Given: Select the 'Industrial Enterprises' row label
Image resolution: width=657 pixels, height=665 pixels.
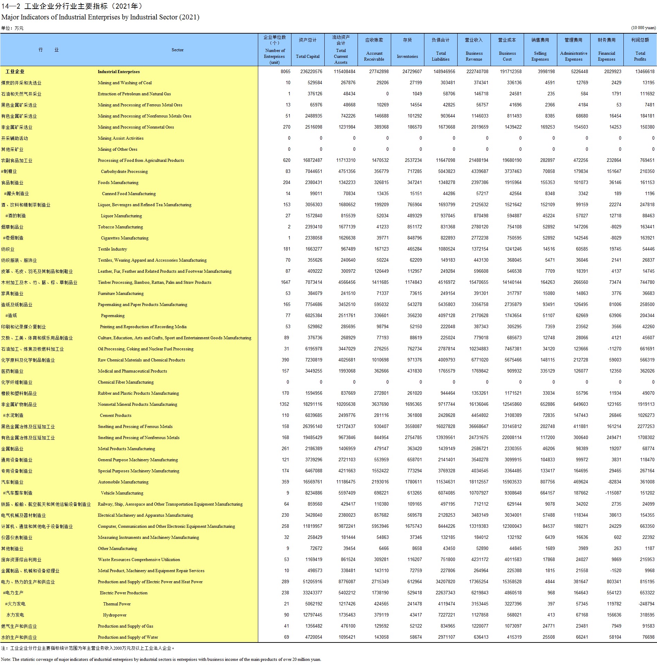Looking at the screenshot, I should (119, 72).
